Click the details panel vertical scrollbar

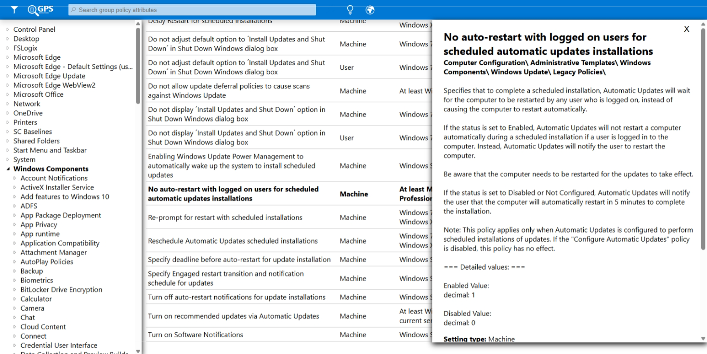tap(704, 139)
